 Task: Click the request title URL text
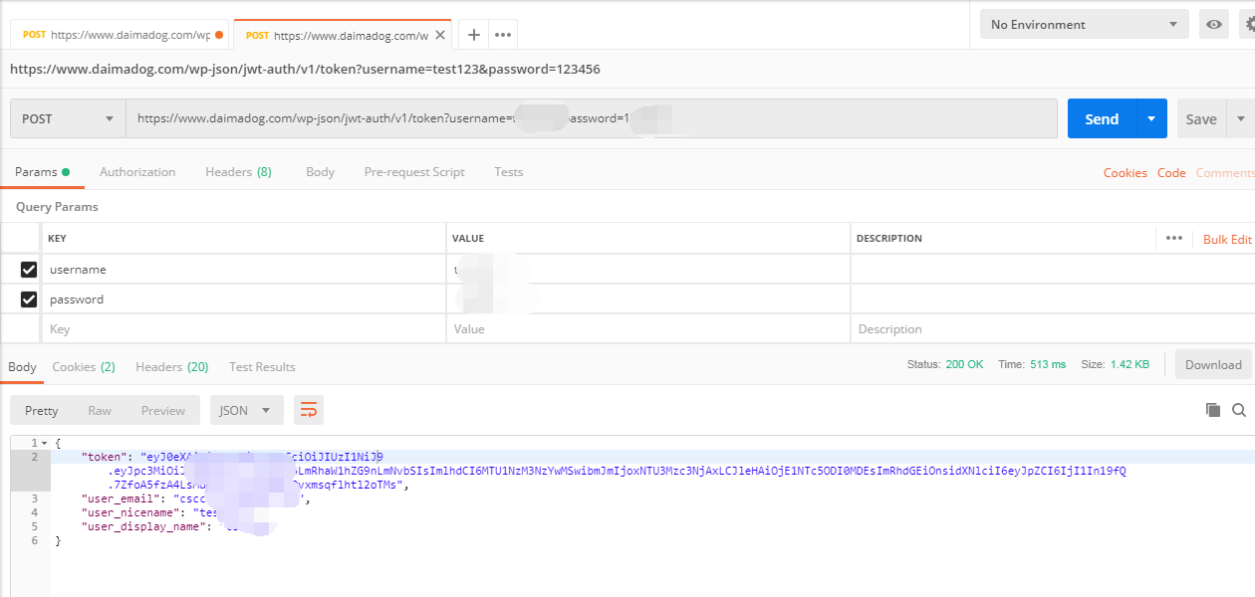[305, 70]
